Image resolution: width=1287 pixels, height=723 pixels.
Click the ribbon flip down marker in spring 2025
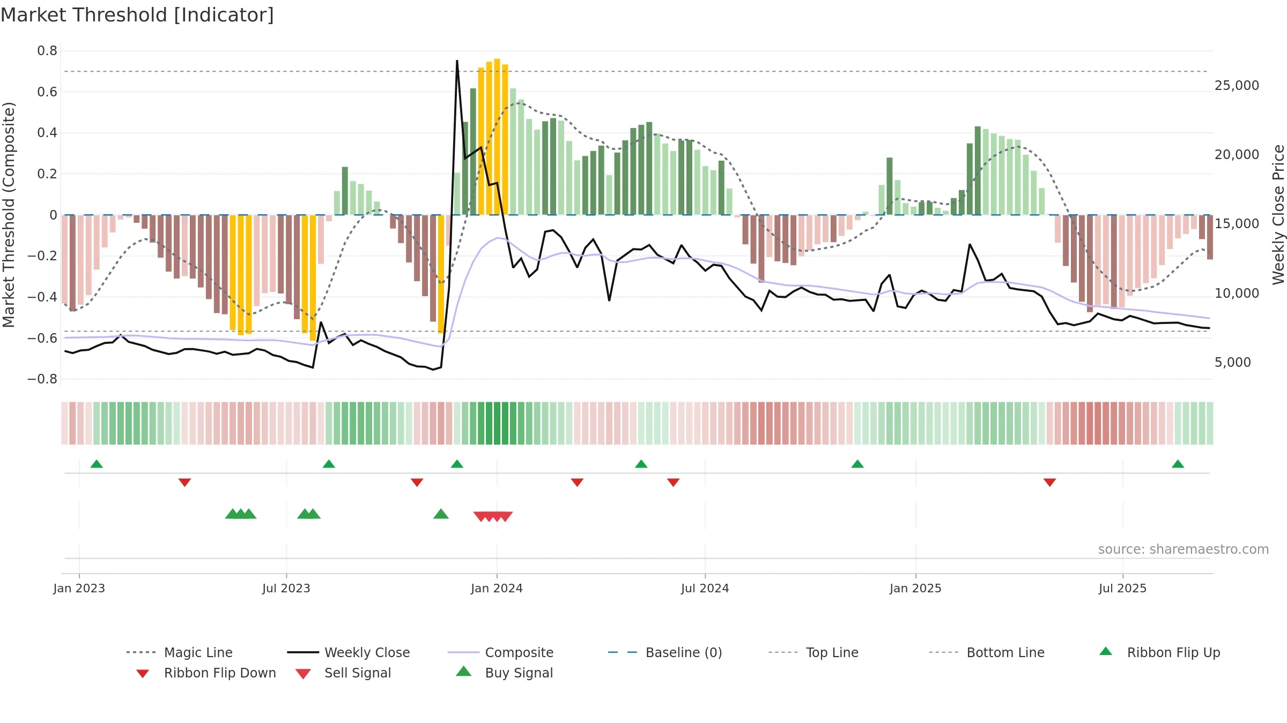point(1050,483)
